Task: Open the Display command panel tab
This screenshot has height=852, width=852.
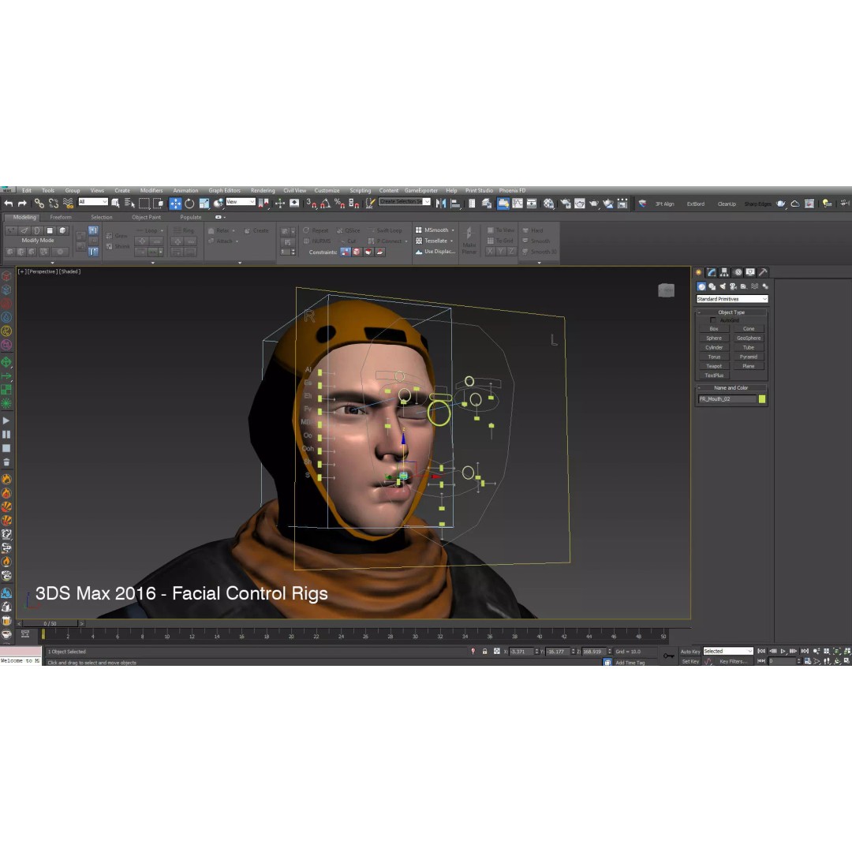Action: coord(750,272)
